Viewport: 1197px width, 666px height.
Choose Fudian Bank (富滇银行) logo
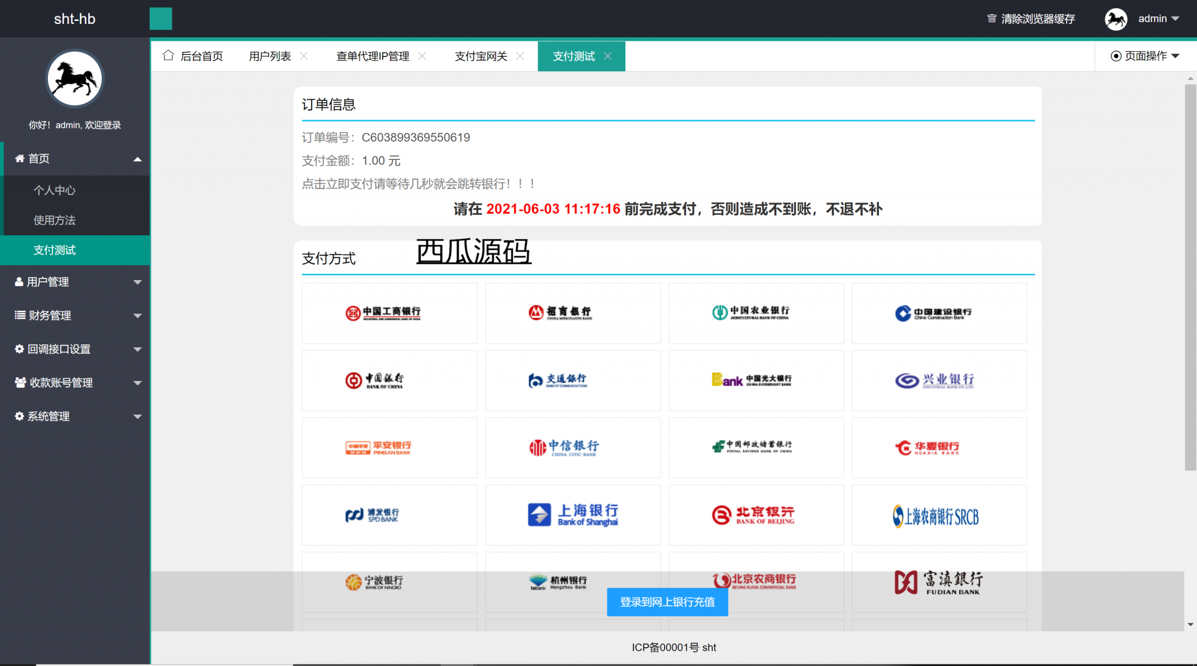tap(939, 582)
